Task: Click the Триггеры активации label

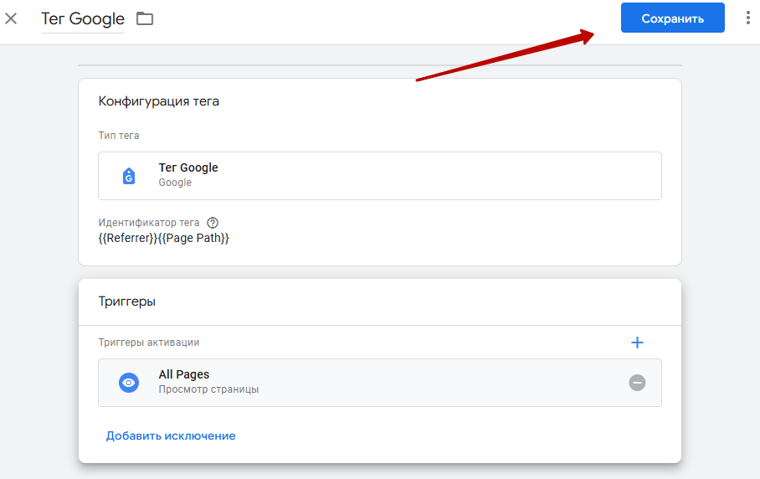Action: [x=149, y=343]
